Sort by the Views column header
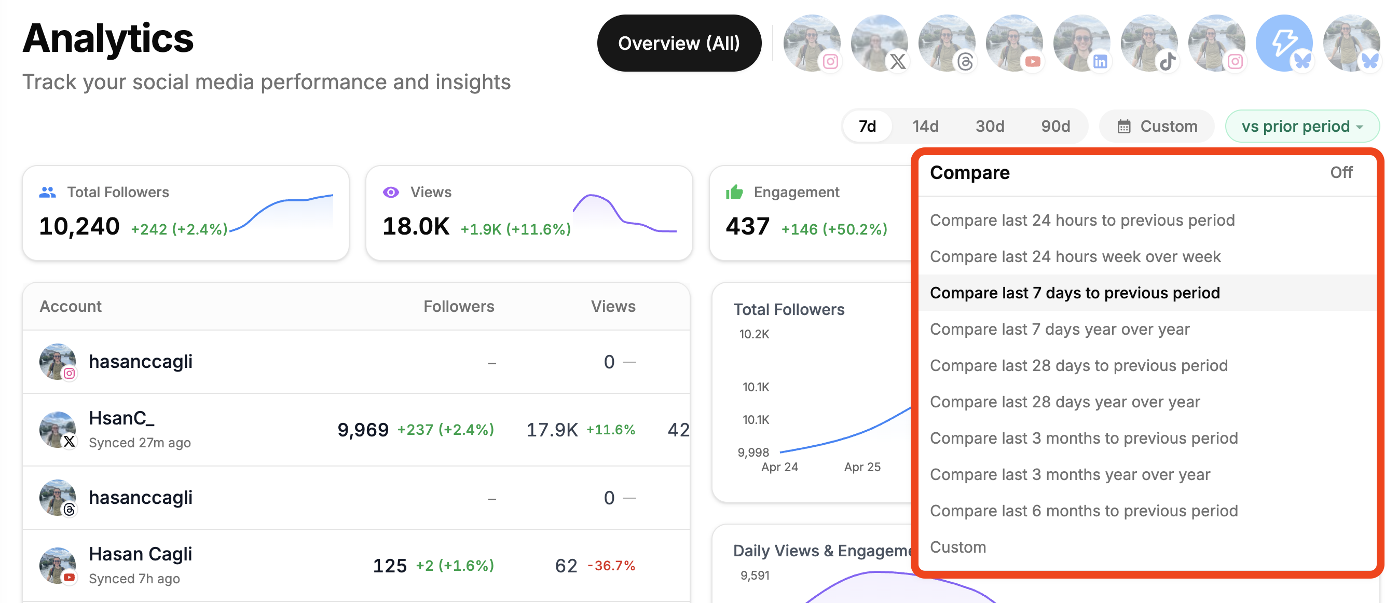1398x603 pixels. click(613, 307)
